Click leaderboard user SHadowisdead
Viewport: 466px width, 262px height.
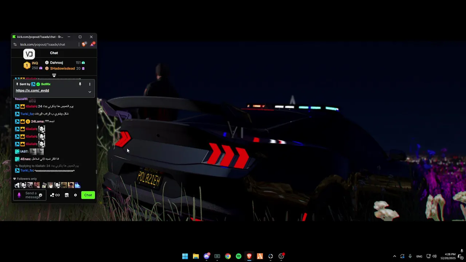click(63, 68)
